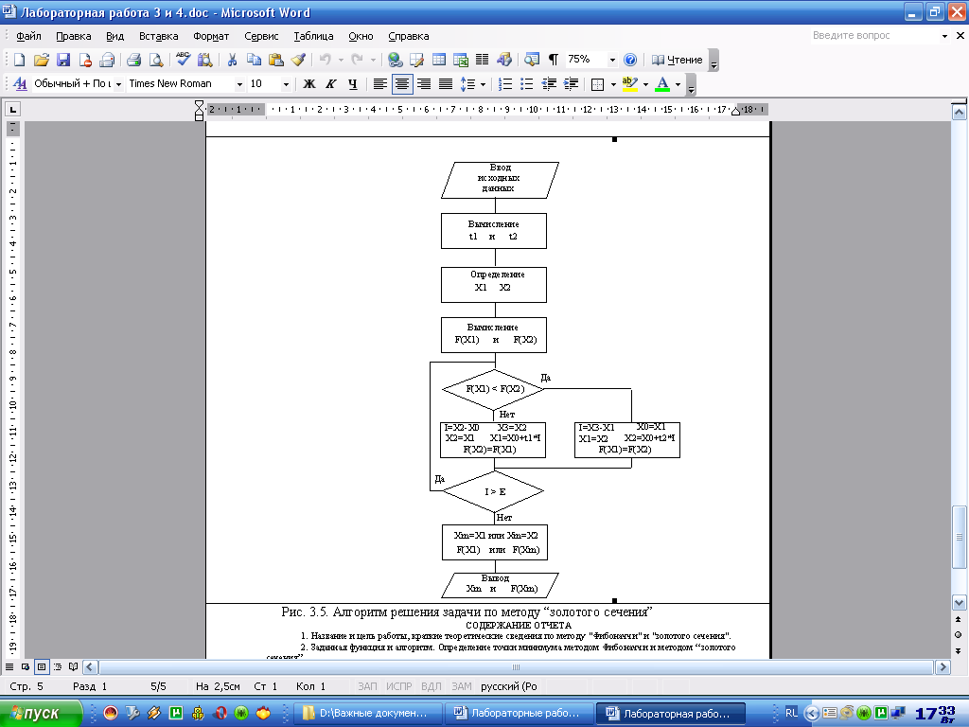The image size is (969, 727).
Task: Expand the font color dropdown arrow
Action: (x=678, y=83)
